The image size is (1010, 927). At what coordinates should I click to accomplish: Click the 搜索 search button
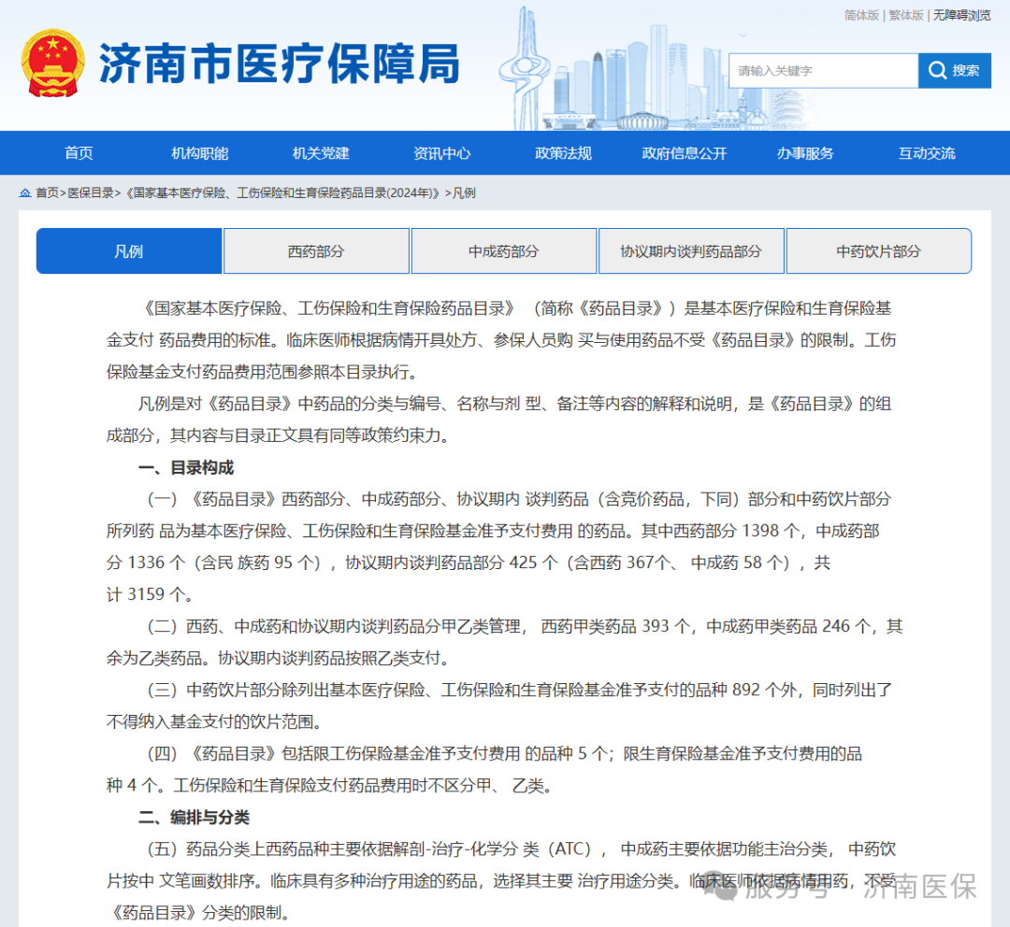coord(954,71)
